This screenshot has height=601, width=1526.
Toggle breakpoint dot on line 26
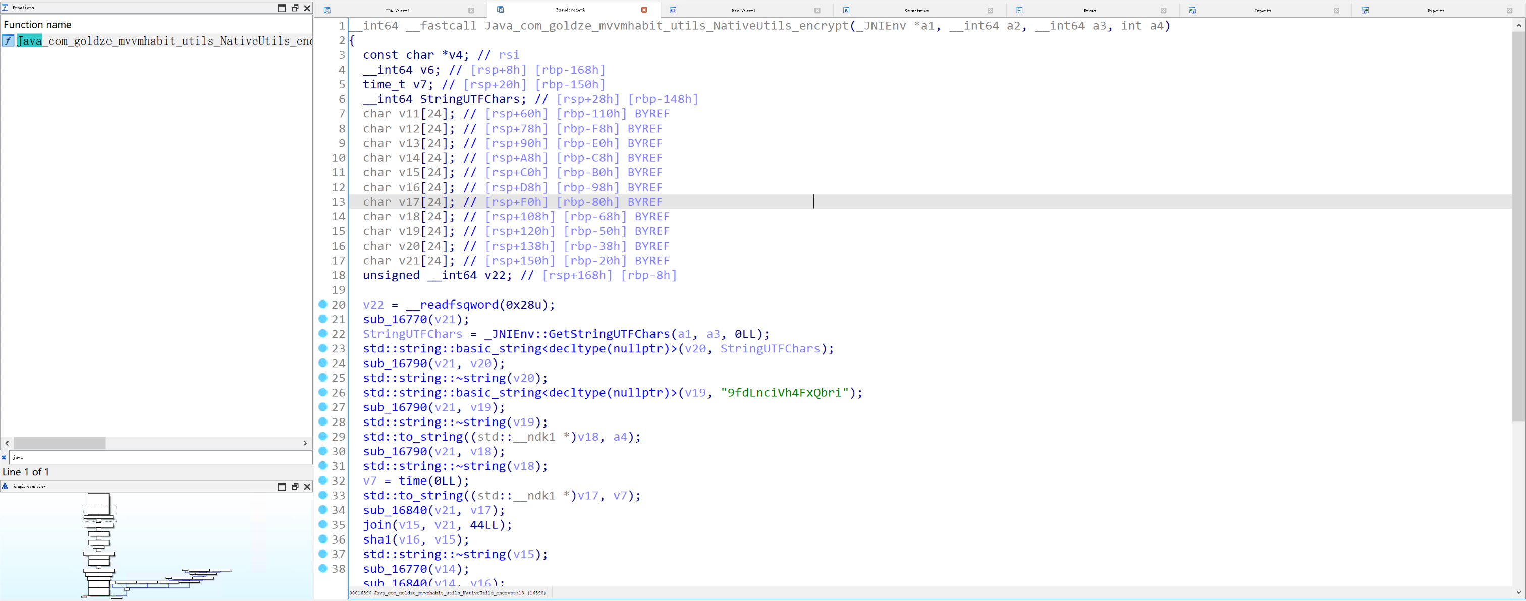pyautogui.click(x=323, y=392)
